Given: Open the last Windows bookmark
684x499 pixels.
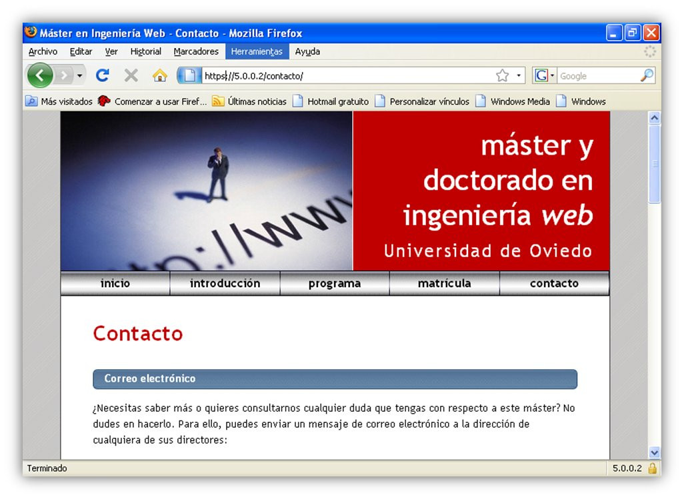Looking at the screenshot, I should 581,101.
